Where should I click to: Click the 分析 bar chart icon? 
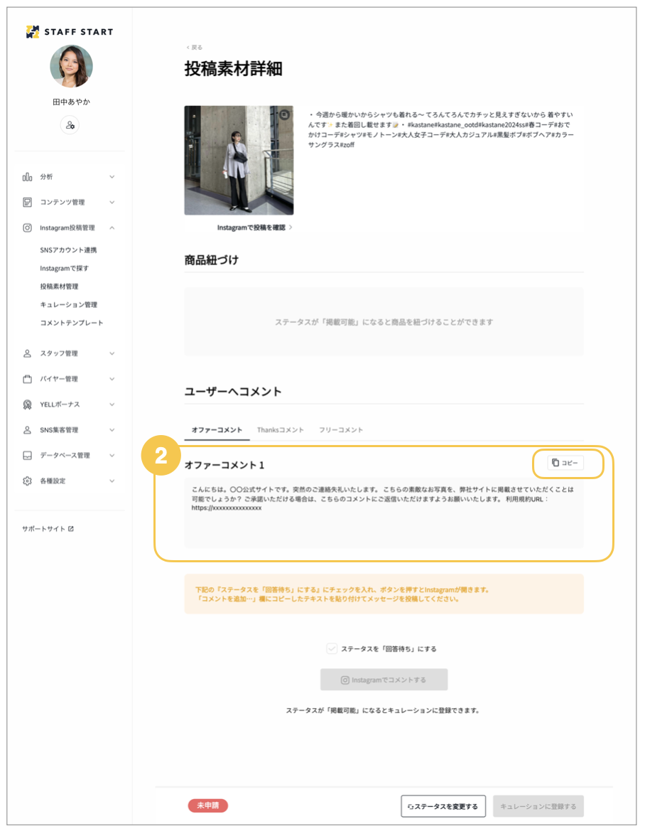point(27,177)
